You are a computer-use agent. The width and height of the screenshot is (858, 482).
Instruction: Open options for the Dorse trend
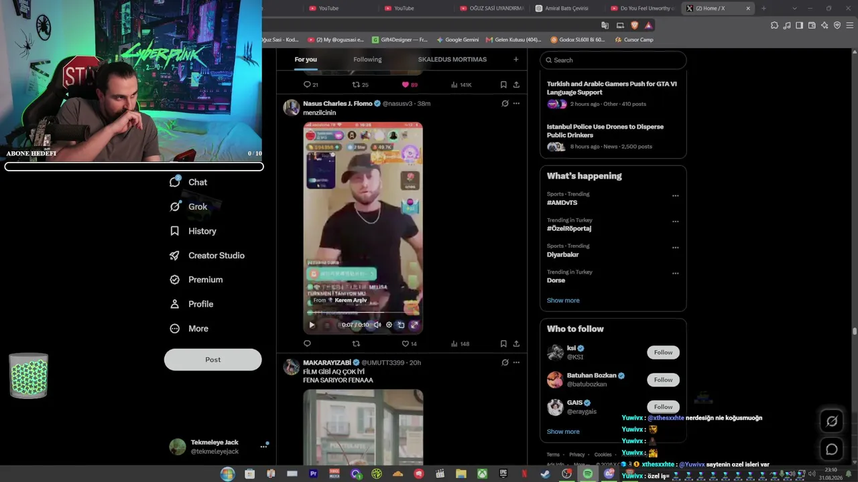click(x=675, y=274)
